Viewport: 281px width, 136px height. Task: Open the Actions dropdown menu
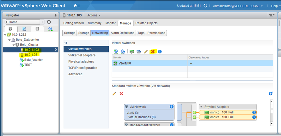point(94,15)
